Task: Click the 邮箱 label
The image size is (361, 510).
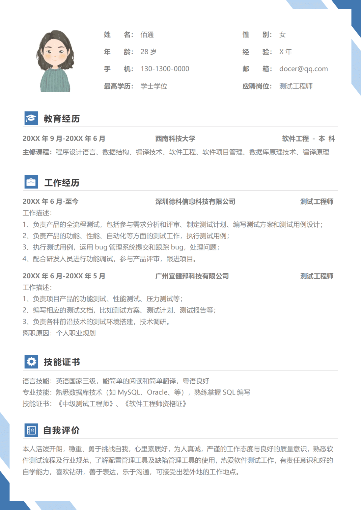Action: coord(257,69)
